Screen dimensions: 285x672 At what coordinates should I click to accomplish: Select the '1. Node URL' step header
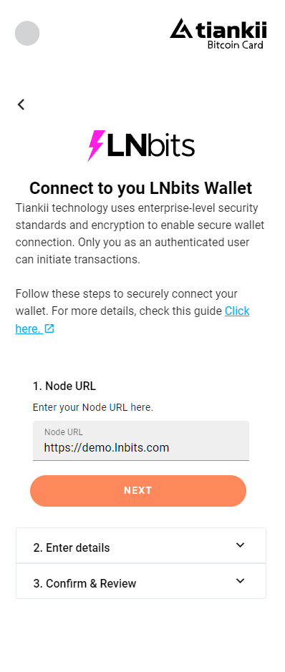pyautogui.click(x=64, y=386)
